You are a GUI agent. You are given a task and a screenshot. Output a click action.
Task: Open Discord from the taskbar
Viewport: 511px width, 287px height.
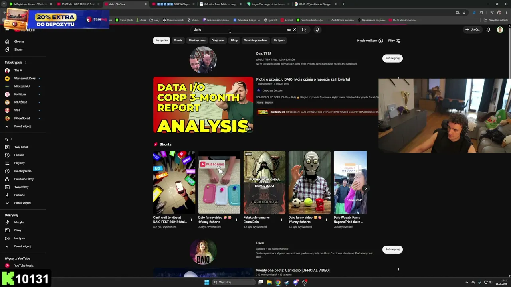[x=295, y=282]
